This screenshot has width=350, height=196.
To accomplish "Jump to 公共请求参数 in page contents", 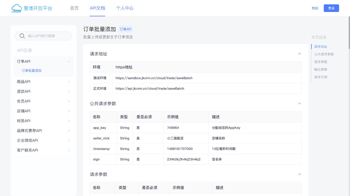I will coord(324,54).
